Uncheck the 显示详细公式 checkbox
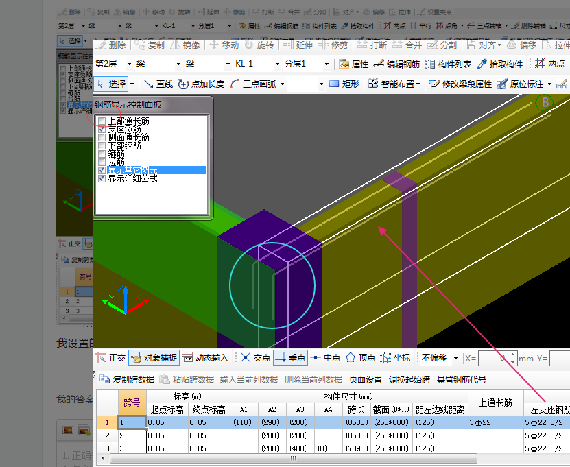The image size is (570, 467). coord(102,178)
